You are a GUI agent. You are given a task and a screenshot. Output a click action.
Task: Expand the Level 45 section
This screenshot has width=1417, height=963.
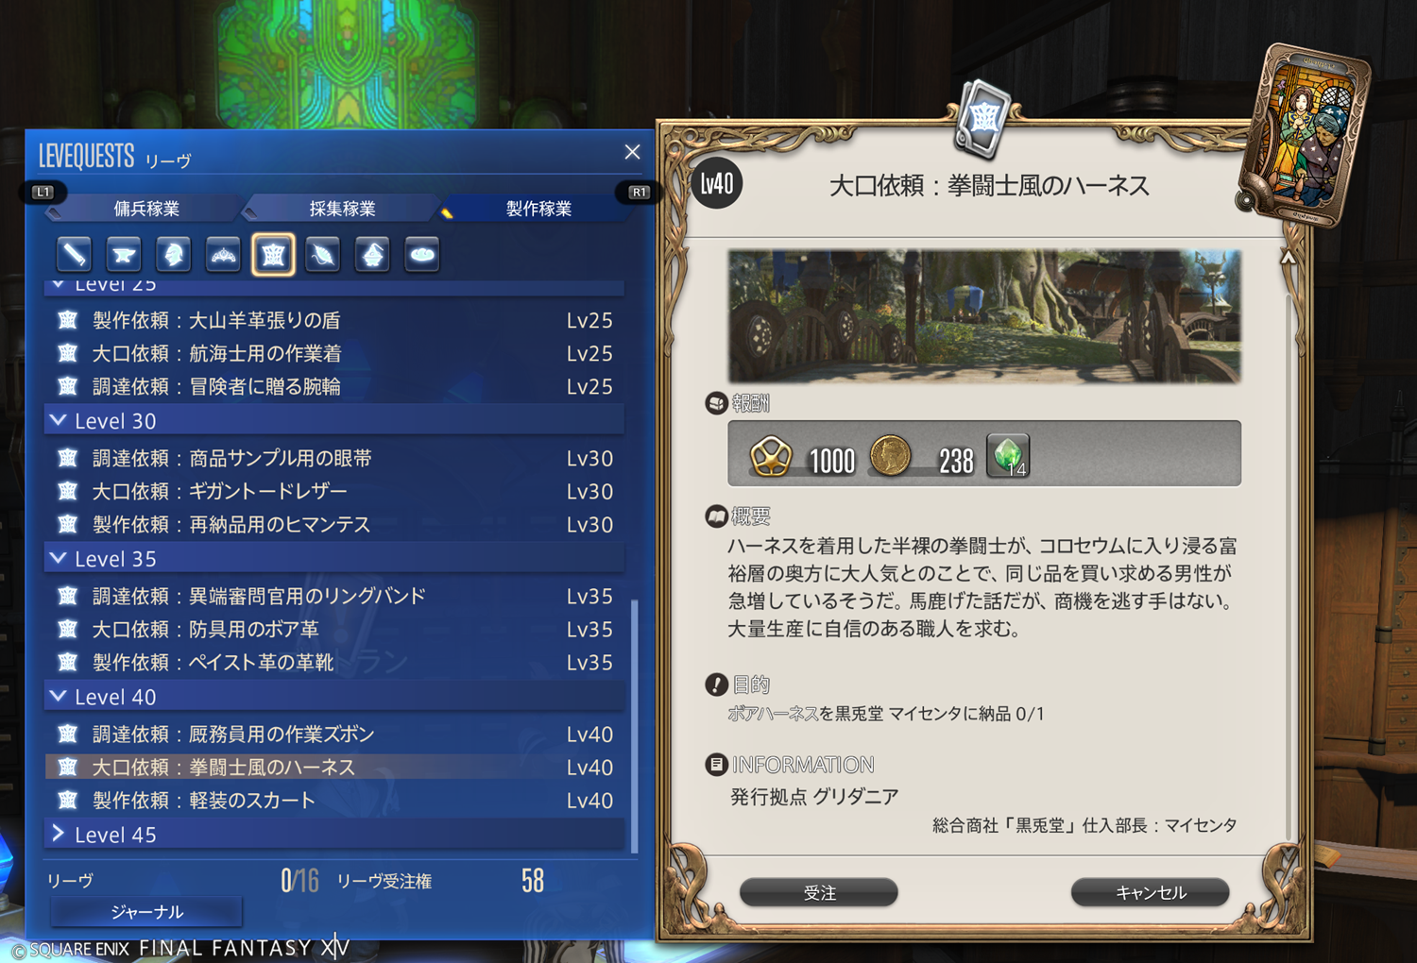tap(334, 834)
